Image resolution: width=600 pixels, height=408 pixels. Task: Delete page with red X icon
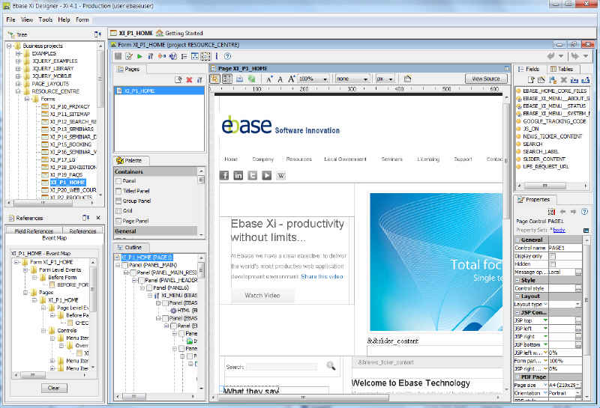tap(189, 80)
